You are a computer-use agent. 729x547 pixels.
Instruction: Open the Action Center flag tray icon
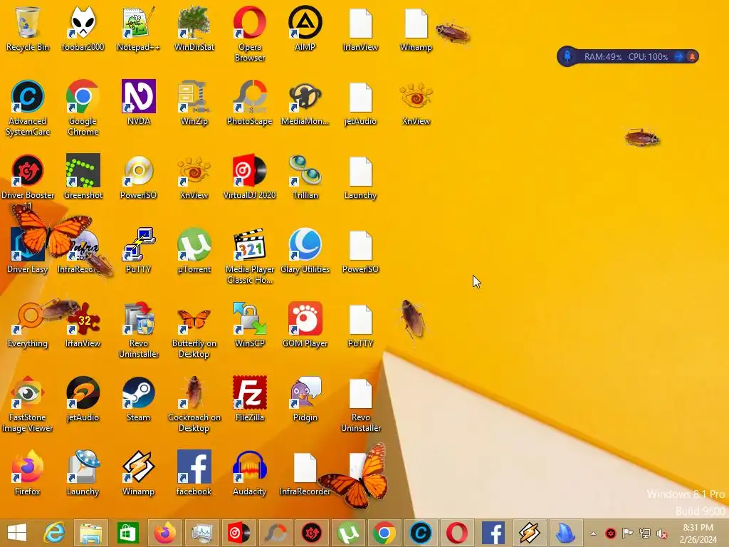click(x=628, y=533)
